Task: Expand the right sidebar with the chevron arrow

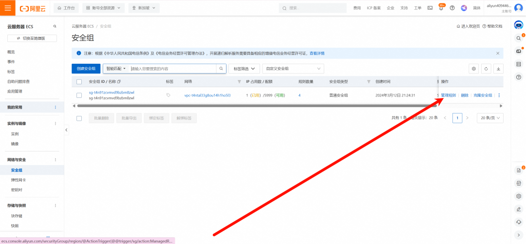Action: tap(519, 235)
